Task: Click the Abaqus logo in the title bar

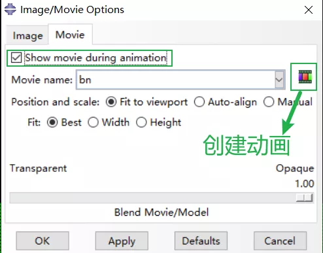Action: 10,10
